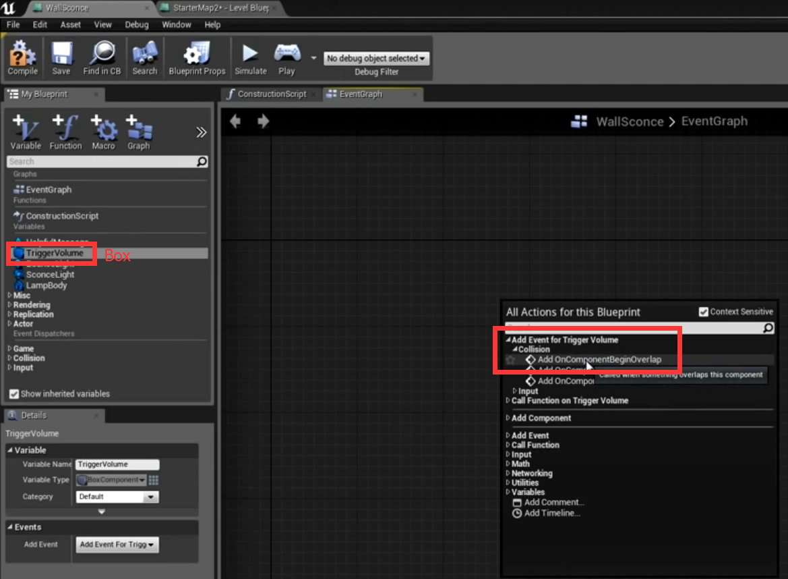The height and width of the screenshot is (579, 788).
Task: Select the LampBody variable
Action: click(x=47, y=285)
